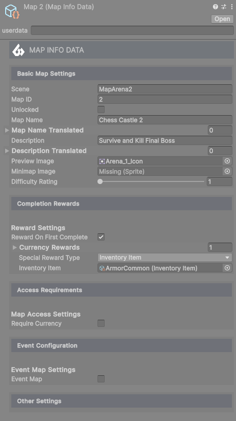This screenshot has height=421, width=236.
Task: Click the ArmorCommon Inventory Item field
Action: (x=161, y=268)
